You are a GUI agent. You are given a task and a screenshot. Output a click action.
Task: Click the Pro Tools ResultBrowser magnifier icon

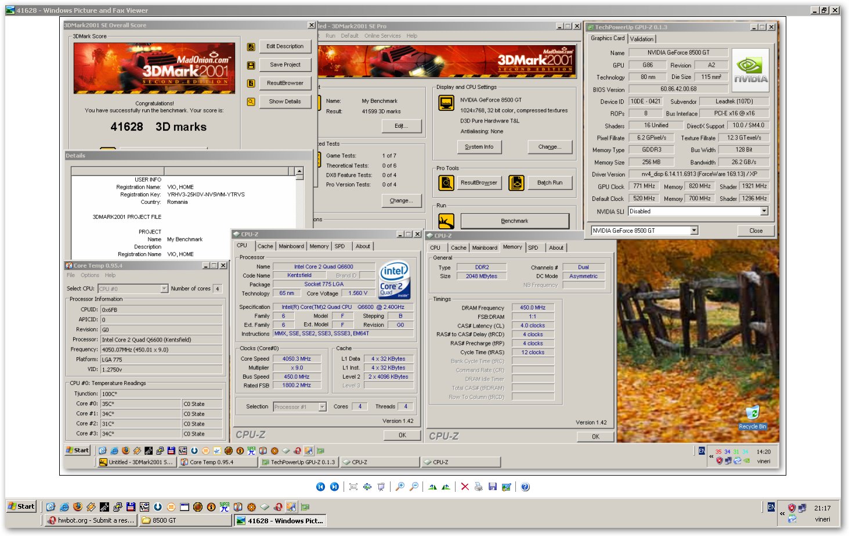click(x=446, y=183)
